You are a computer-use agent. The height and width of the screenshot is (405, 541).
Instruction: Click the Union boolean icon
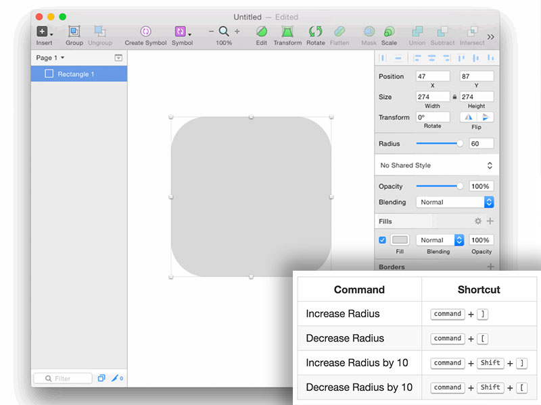[417, 32]
